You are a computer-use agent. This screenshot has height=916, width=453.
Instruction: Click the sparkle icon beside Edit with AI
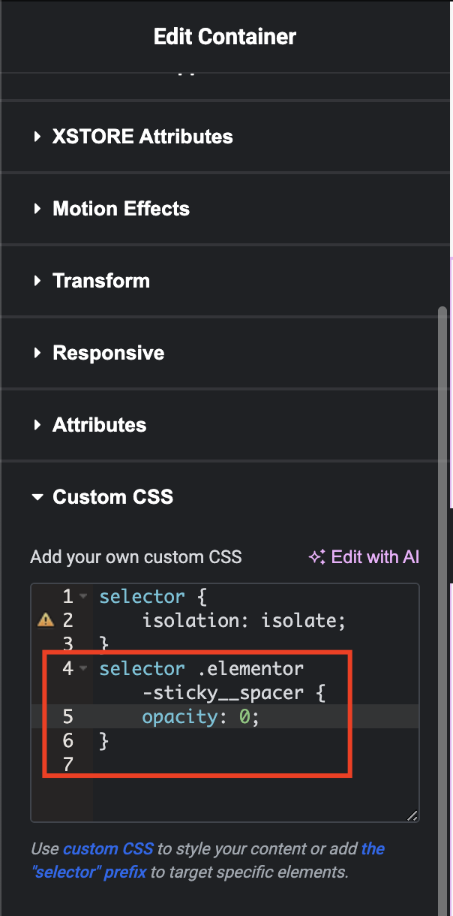(x=316, y=557)
